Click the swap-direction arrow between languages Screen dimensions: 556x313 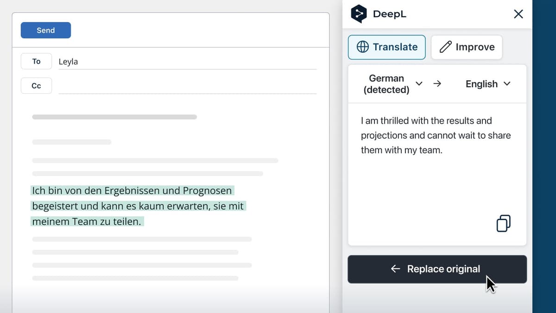pyautogui.click(x=437, y=83)
